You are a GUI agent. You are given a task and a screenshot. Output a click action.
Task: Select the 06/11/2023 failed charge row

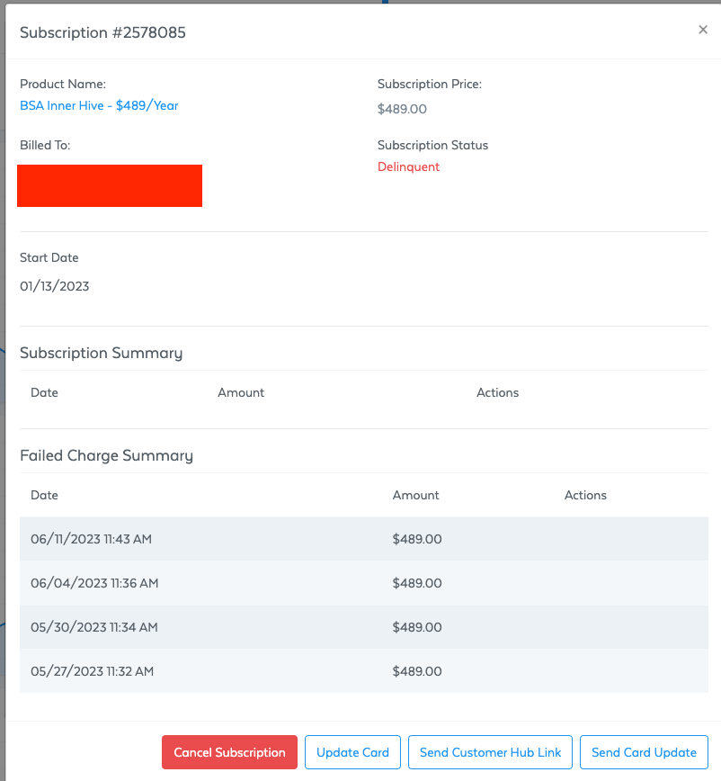tap(360, 539)
